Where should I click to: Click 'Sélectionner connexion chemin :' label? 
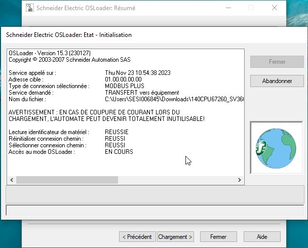[x=48, y=145]
